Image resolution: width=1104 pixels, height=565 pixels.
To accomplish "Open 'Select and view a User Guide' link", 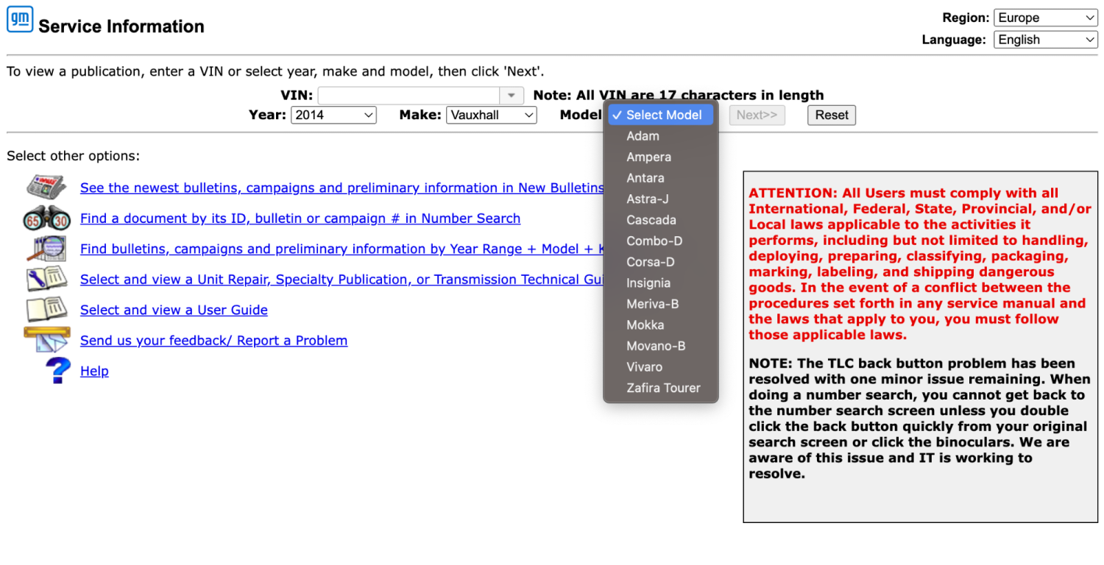I will coord(174,310).
